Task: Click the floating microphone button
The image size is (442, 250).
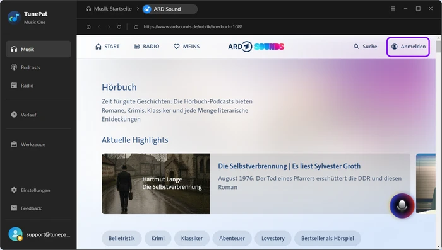Action: (x=402, y=205)
